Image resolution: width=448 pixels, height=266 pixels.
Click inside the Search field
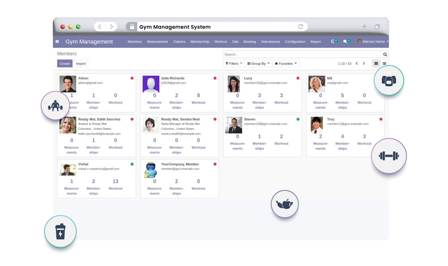pyautogui.click(x=280, y=54)
